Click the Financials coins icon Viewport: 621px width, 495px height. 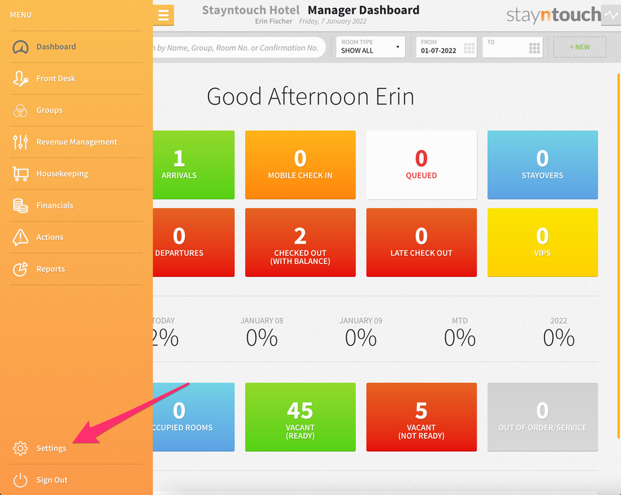pos(20,205)
